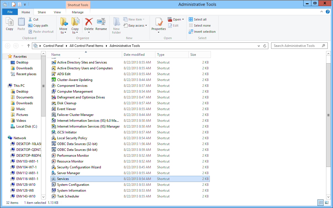This screenshot has width=333, height=208.
Task: Click the Rename icon
Action: pos(101,22)
